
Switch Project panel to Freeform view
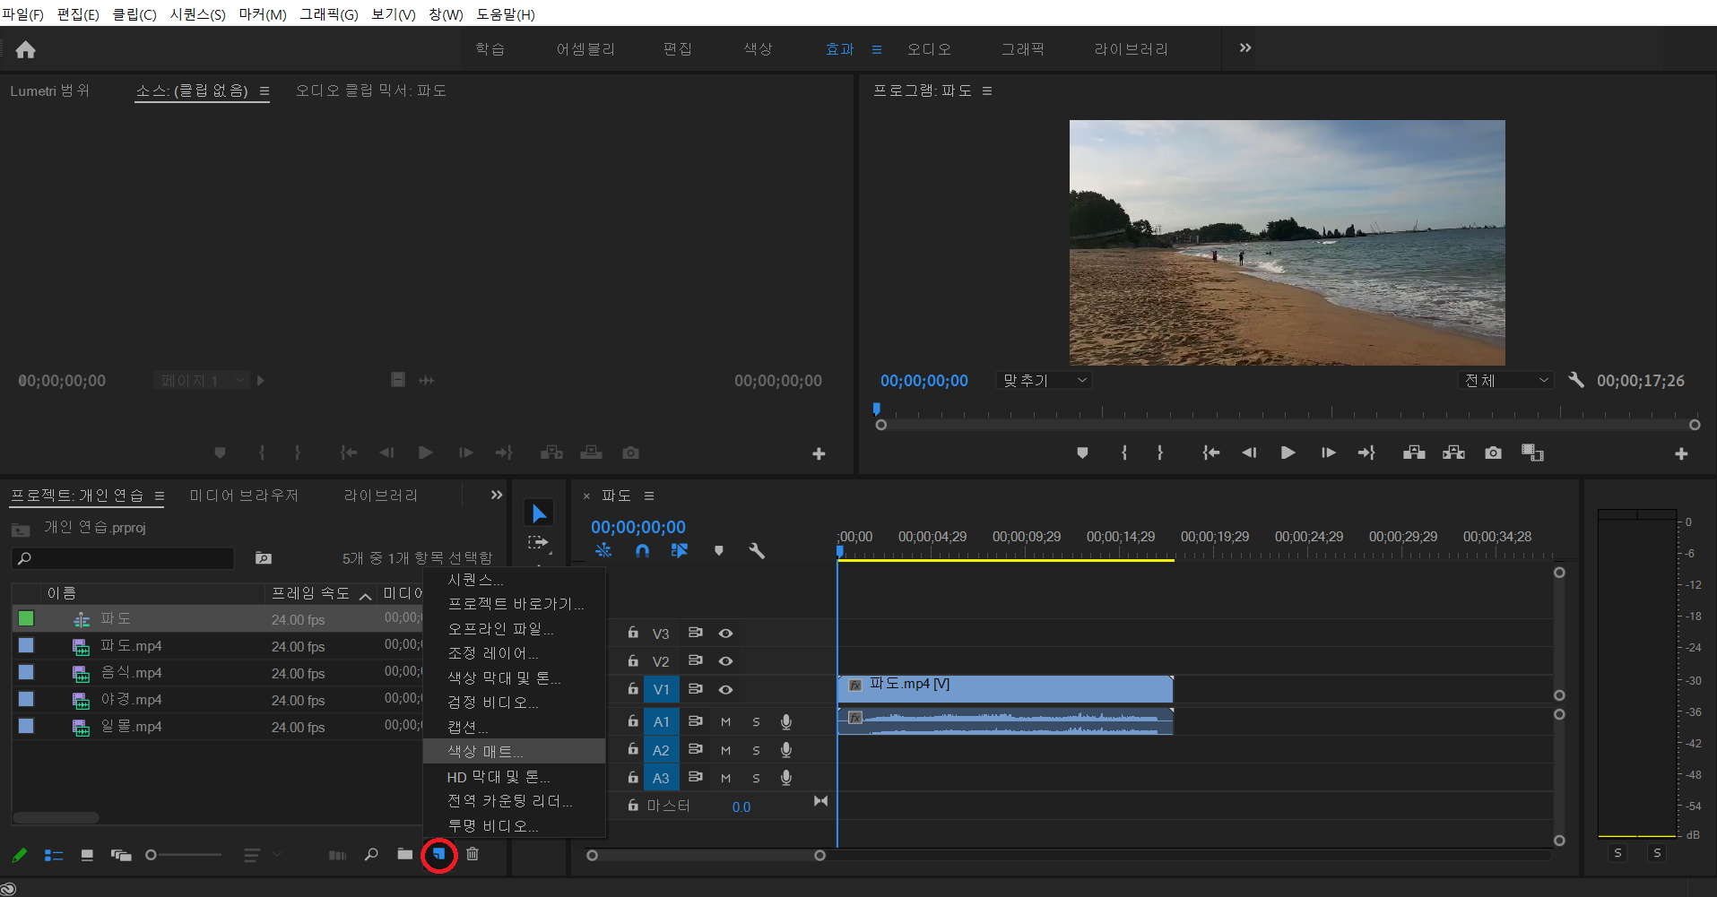[x=121, y=855]
